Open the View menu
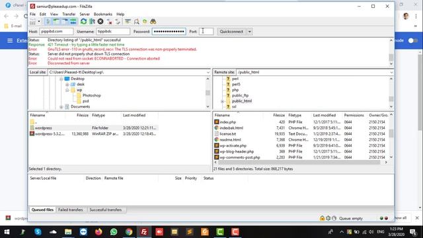423x238 pixels. click(54, 14)
